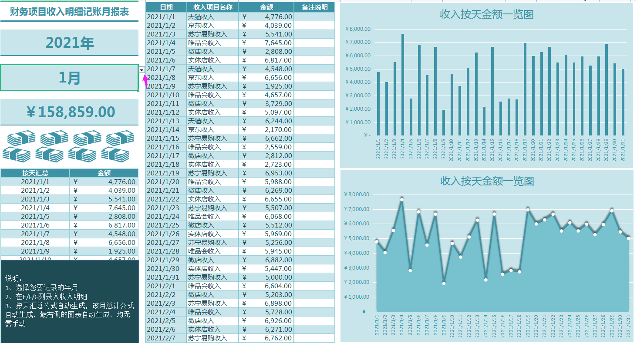The image size is (637, 343).
Task: Click the last money stack icon in bottom row
Action: click(115, 154)
